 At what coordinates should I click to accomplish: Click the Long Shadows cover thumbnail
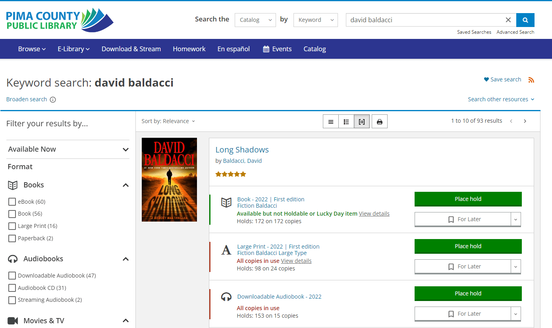(169, 179)
